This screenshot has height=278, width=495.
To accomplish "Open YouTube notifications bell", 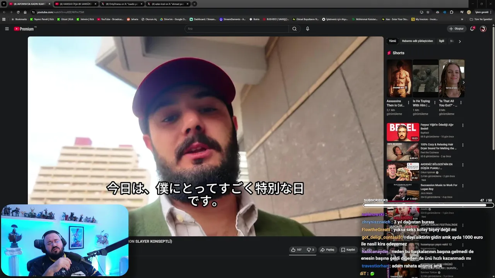I will coord(472,29).
